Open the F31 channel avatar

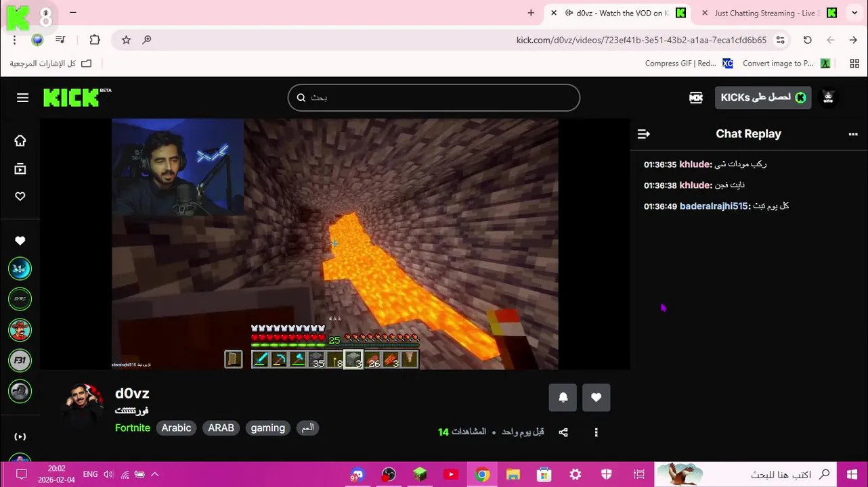20,361
